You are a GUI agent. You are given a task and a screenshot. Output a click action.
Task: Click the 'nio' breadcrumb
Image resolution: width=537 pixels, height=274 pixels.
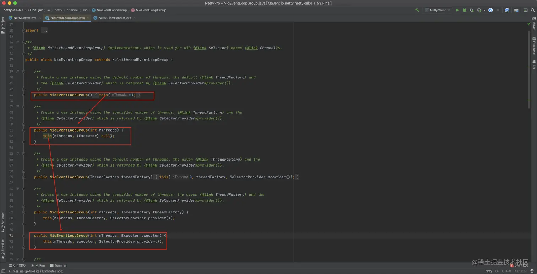(x=85, y=10)
